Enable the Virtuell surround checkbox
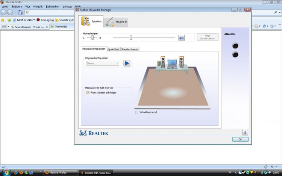This screenshot has width=282, height=176. (137, 112)
